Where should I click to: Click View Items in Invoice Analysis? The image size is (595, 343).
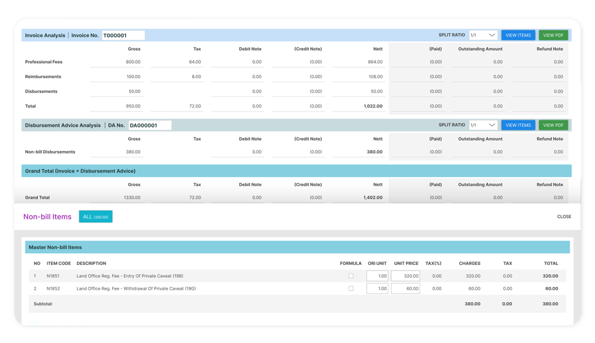(518, 35)
